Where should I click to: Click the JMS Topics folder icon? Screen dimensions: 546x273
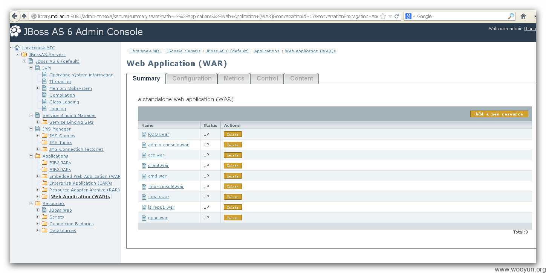click(x=44, y=143)
